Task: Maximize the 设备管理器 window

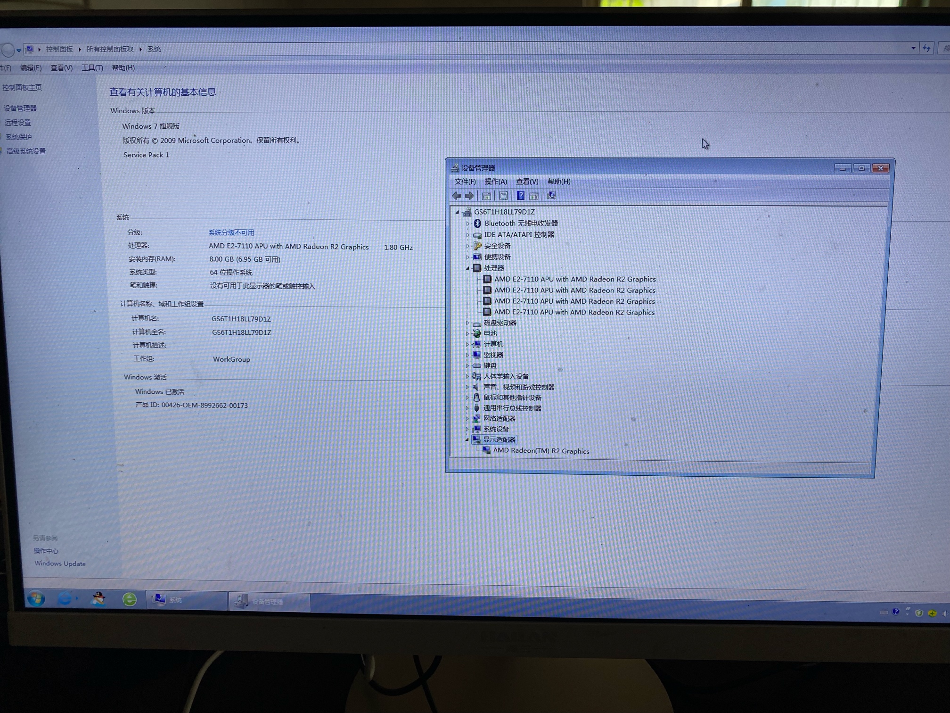Action: 861,168
